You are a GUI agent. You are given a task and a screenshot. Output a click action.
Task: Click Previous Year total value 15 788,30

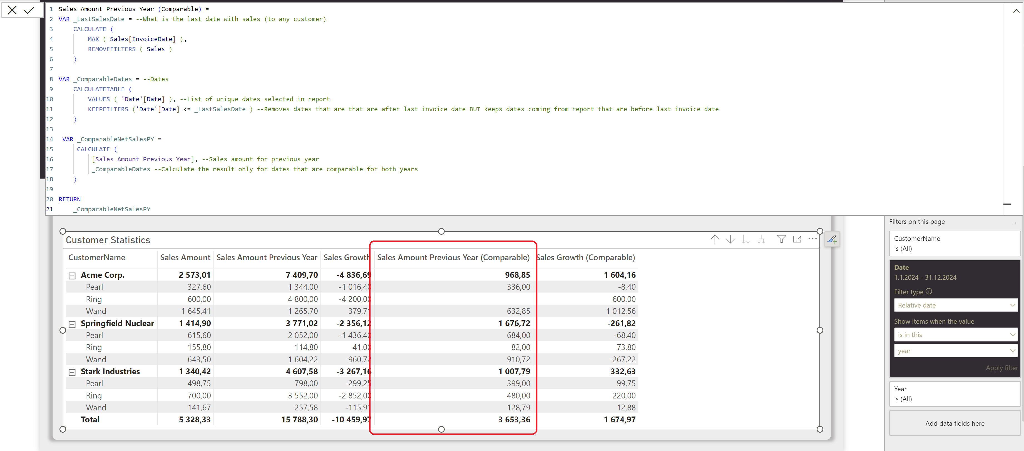(x=299, y=420)
